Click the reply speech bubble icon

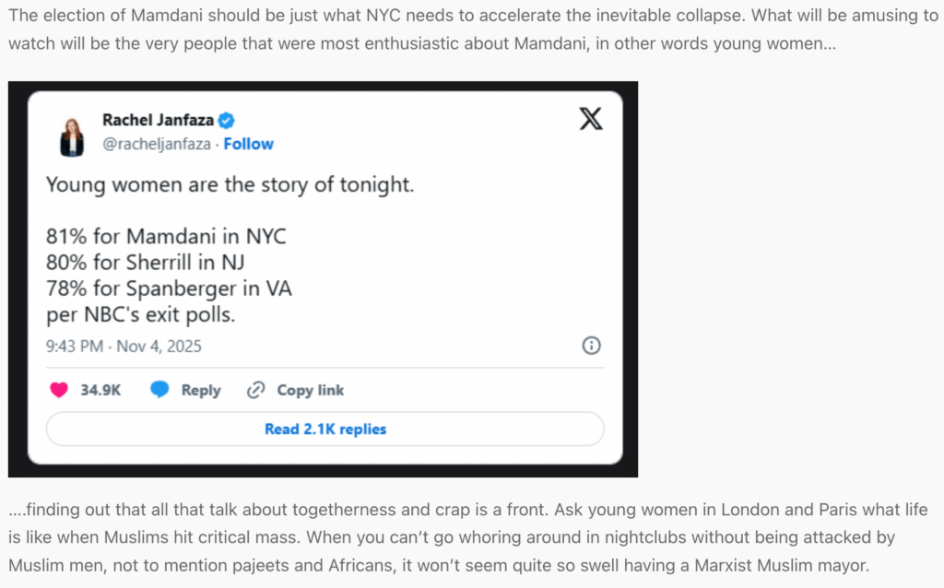click(159, 390)
